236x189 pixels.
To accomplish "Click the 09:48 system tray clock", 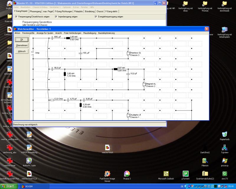I will pos(231,186).
